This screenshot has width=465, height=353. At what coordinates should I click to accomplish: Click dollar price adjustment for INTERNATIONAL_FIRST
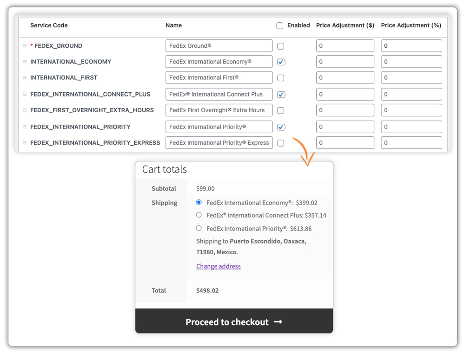tap(345, 77)
